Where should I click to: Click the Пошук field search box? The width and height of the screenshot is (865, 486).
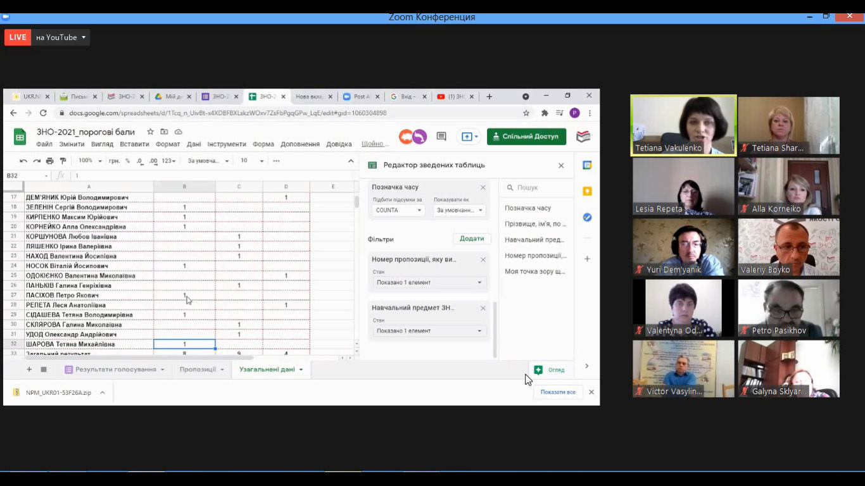[536, 187]
